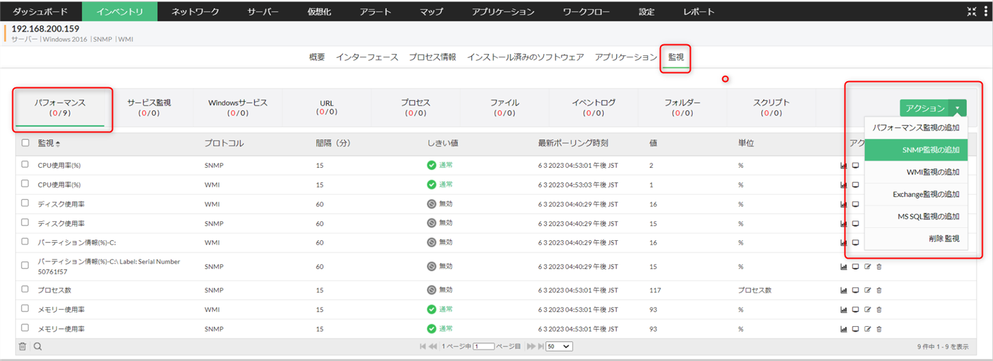Click the bulk delete trash icon in table footer
The image size is (993, 361).
point(23,347)
